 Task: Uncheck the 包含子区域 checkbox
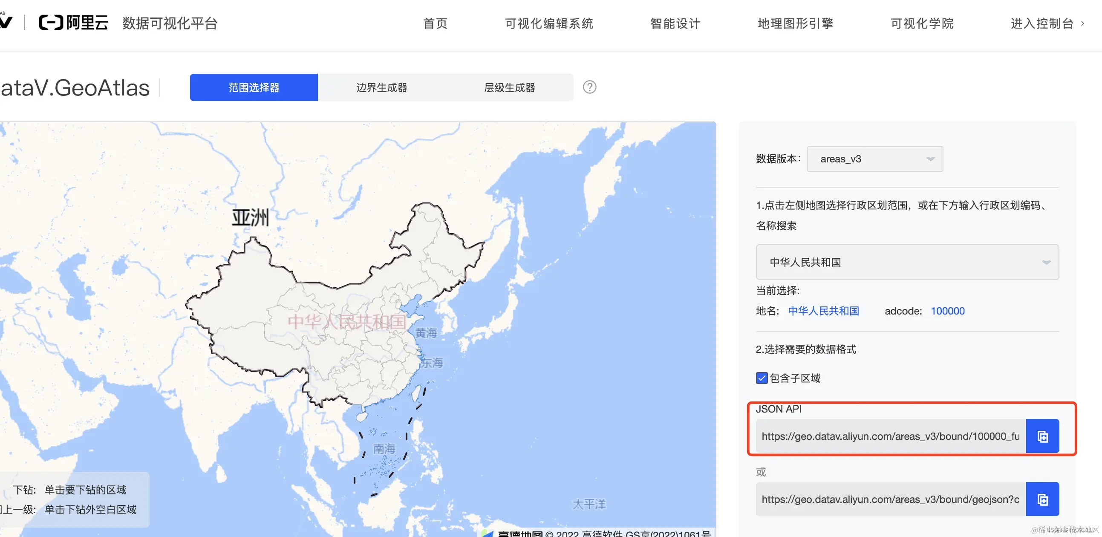(762, 378)
